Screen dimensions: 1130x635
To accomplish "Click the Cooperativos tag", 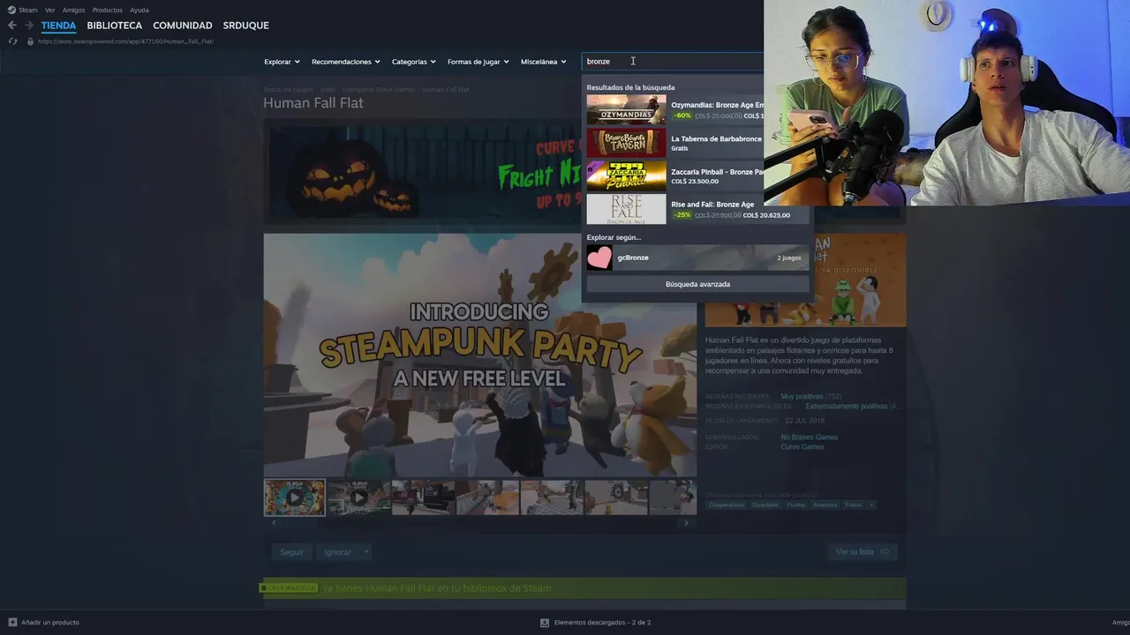I will (x=727, y=505).
